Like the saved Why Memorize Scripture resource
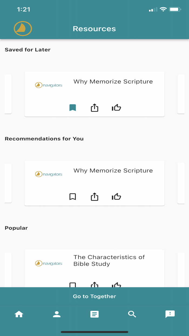 click(x=116, y=107)
